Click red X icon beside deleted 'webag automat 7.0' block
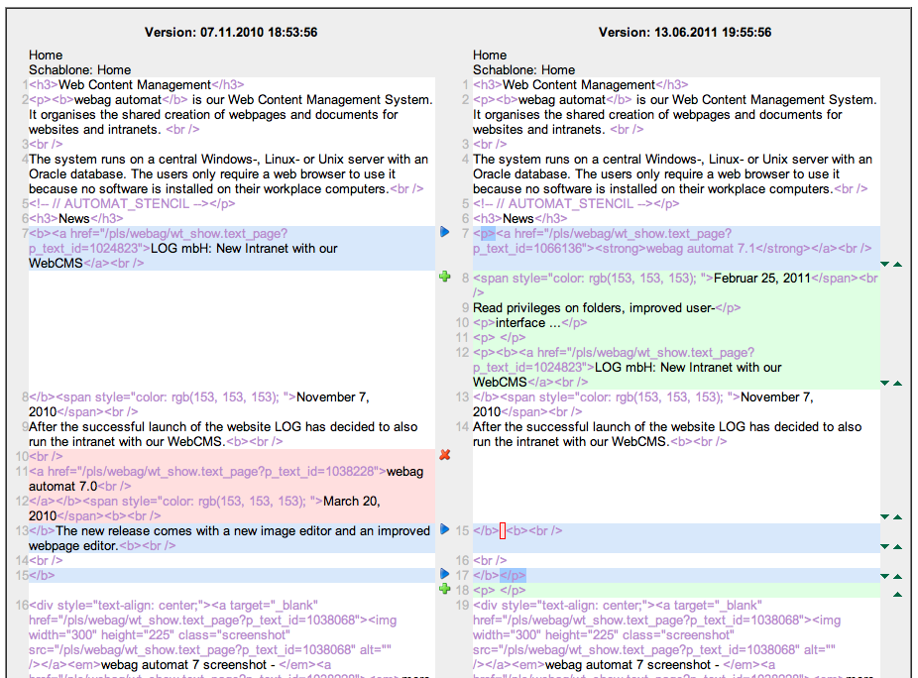The height and width of the screenshot is (678, 918). point(444,454)
